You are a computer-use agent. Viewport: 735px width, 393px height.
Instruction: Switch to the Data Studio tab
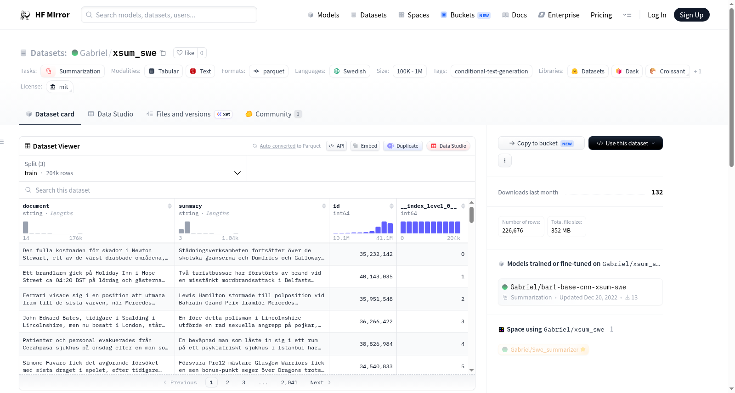pyautogui.click(x=110, y=114)
